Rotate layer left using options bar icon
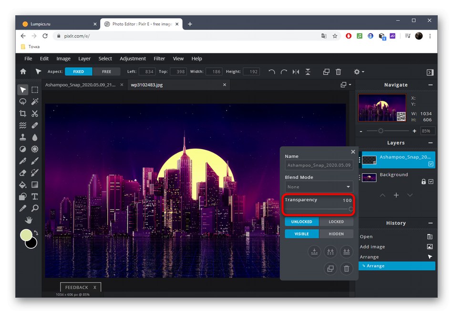453x313 pixels. pyautogui.click(x=272, y=71)
